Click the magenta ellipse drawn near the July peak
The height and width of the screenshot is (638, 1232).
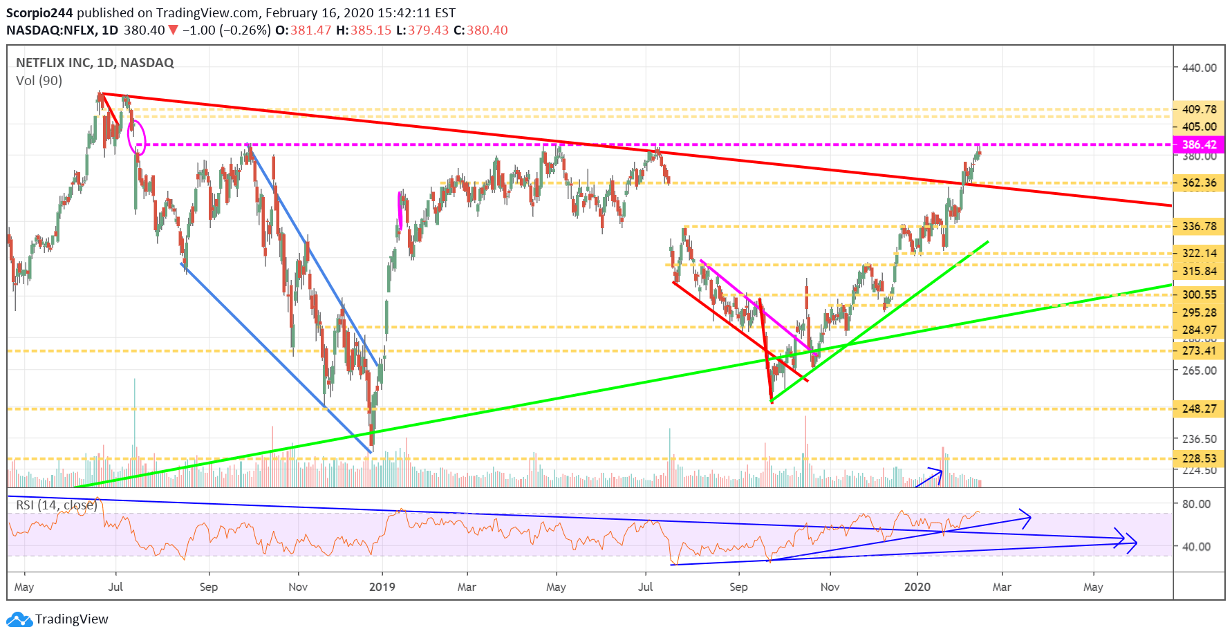tap(137, 137)
